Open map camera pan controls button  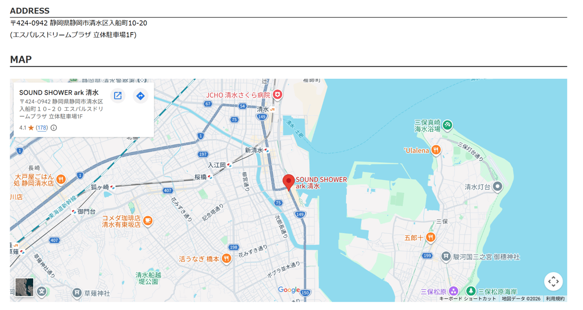pyautogui.click(x=553, y=281)
